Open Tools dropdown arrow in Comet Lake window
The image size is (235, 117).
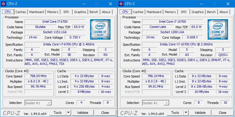pos(186,113)
